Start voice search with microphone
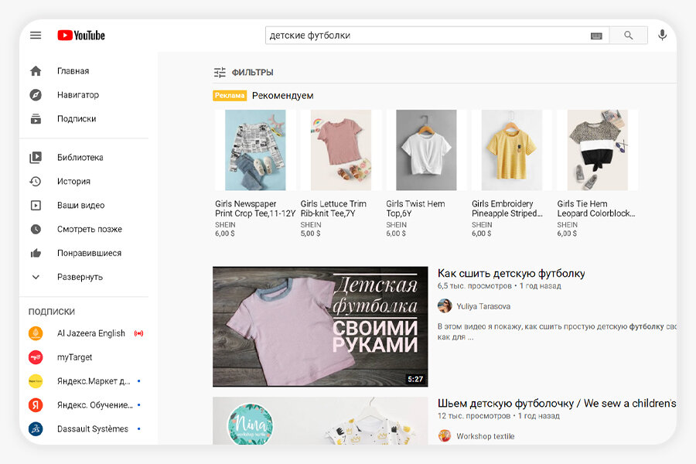 pyautogui.click(x=662, y=35)
